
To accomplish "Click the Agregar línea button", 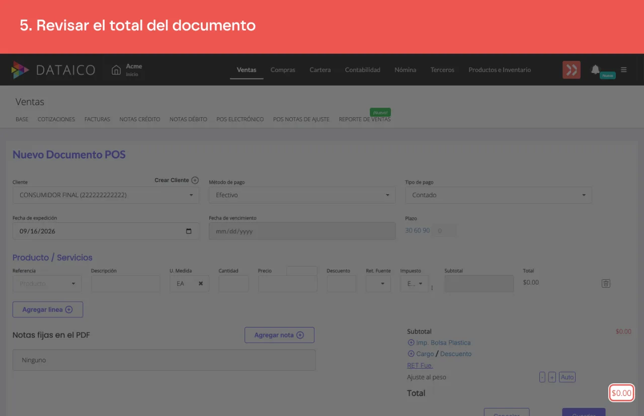I will (x=48, y=309).
